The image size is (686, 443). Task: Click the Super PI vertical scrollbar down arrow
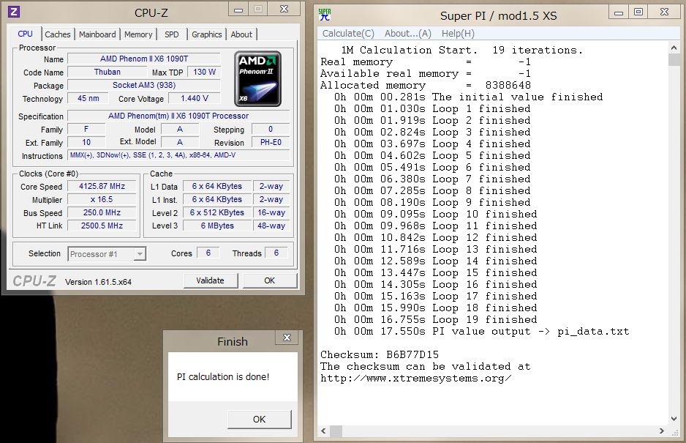coord(674,419)
